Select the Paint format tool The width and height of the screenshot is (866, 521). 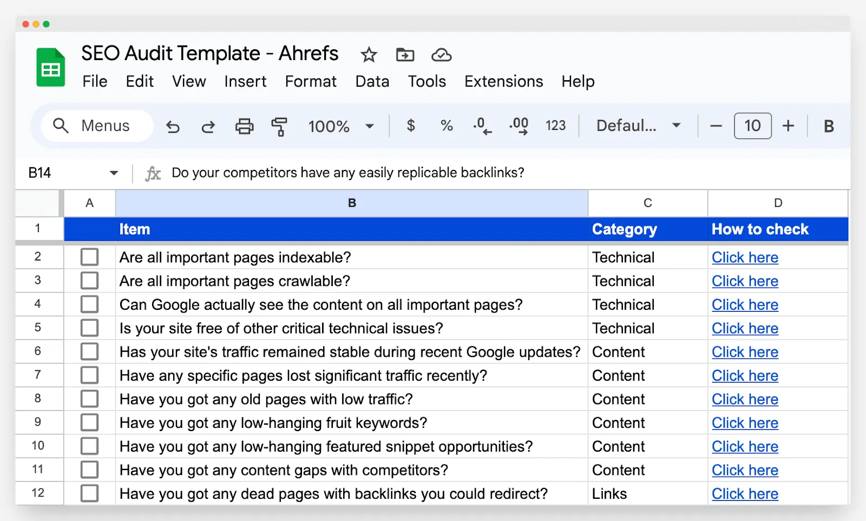(x=280, y=126)
